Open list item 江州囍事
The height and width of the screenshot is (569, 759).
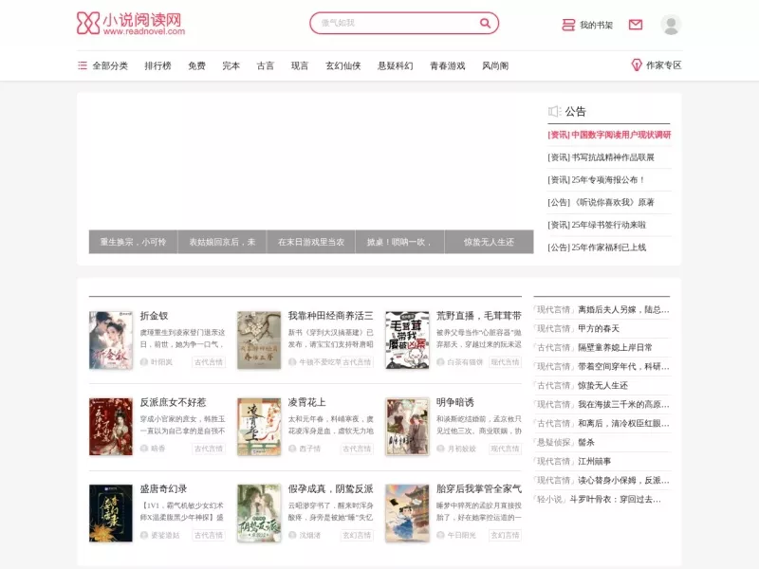click(595, 461)
